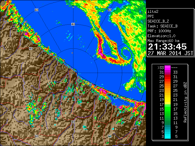Viewport: 195px width, 146px height.
Task: Click the '40' range label on northwestern land
Action: pyautogui.click(x=31, y=49)
